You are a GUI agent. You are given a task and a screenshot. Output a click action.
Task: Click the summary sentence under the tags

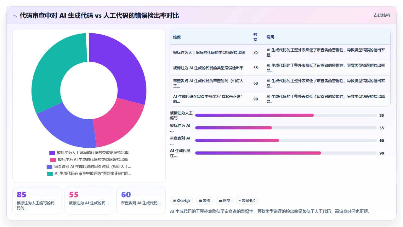coord(270,211)
